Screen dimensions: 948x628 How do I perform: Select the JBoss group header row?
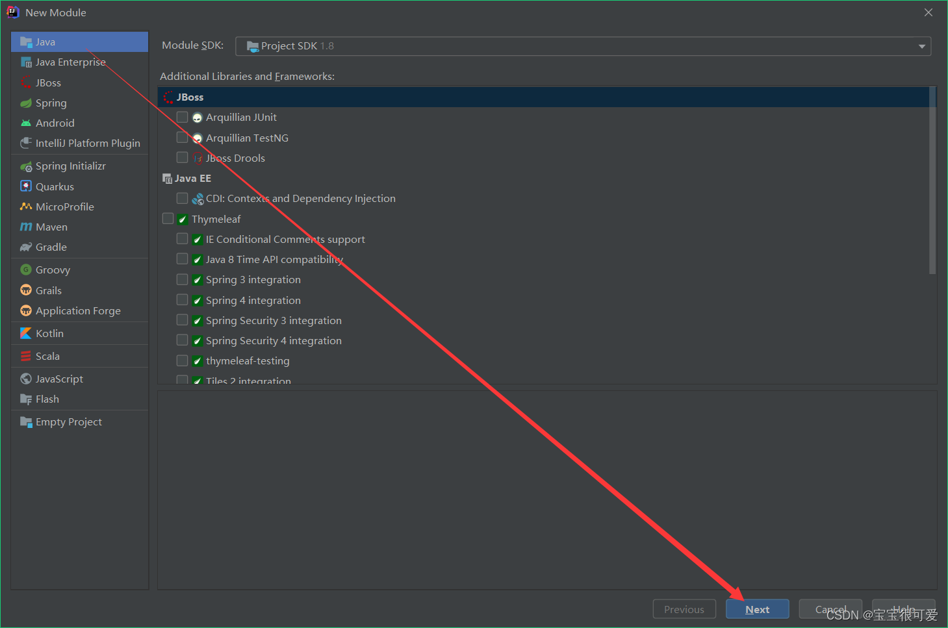point(543,97)
